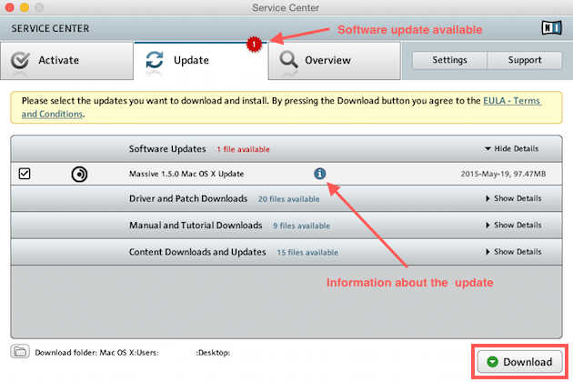The width and height of the screenshot is (573, 382).
Task: Open the download folder icon
Action: 19,351
